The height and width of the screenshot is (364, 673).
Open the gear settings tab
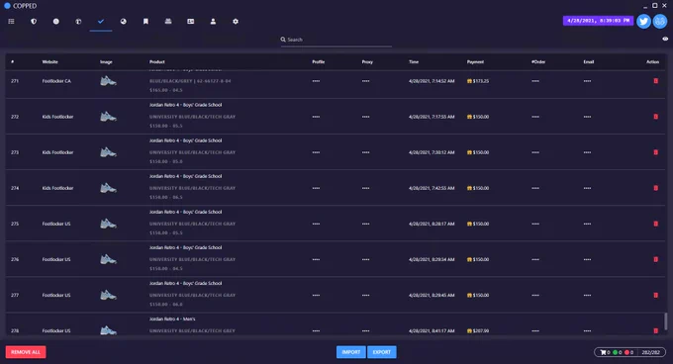[x=236, y=22]
